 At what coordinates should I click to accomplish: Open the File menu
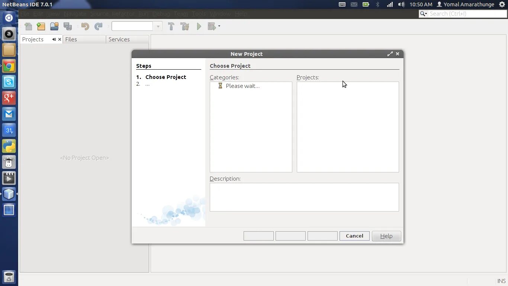pyautogui.click(x=25, y=14)
